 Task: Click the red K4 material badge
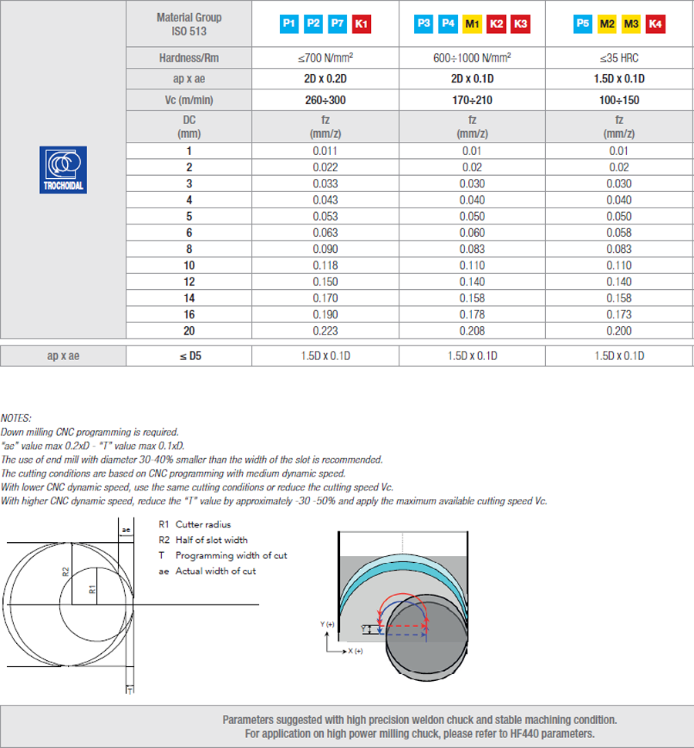coord(655,25)
